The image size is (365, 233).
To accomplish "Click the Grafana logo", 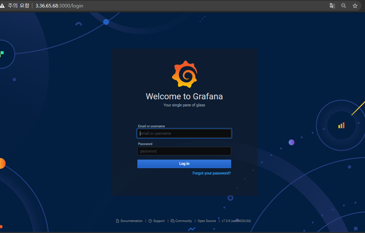I will 185,74.
